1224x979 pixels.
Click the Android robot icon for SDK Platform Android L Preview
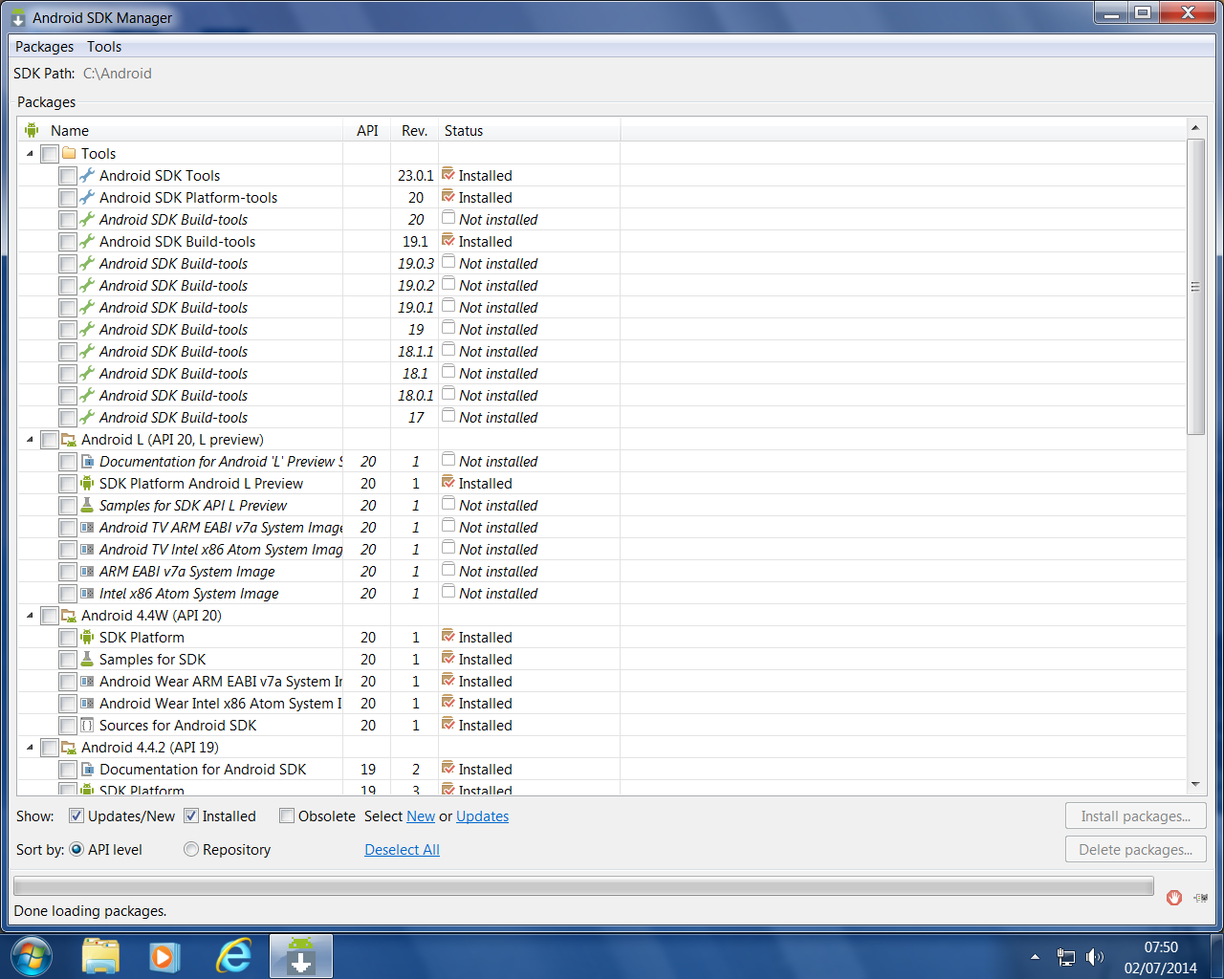[87, 484]
